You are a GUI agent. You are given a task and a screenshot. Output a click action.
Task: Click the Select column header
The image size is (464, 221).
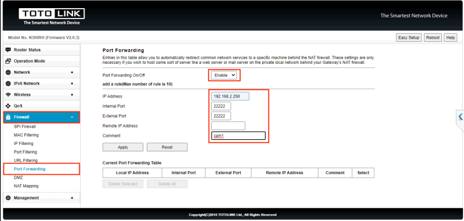(x=363, y=173)
